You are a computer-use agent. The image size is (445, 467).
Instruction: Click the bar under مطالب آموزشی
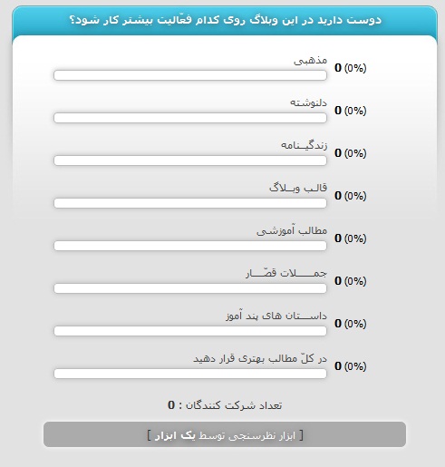pos(190,246)
